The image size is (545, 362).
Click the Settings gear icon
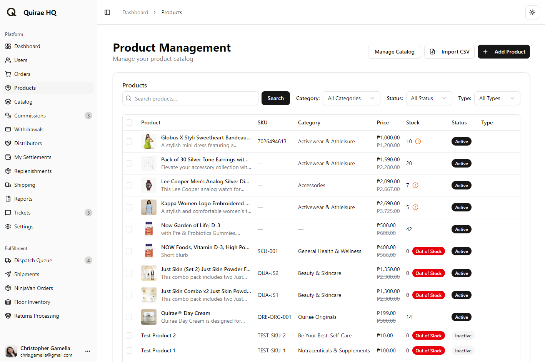8,226
